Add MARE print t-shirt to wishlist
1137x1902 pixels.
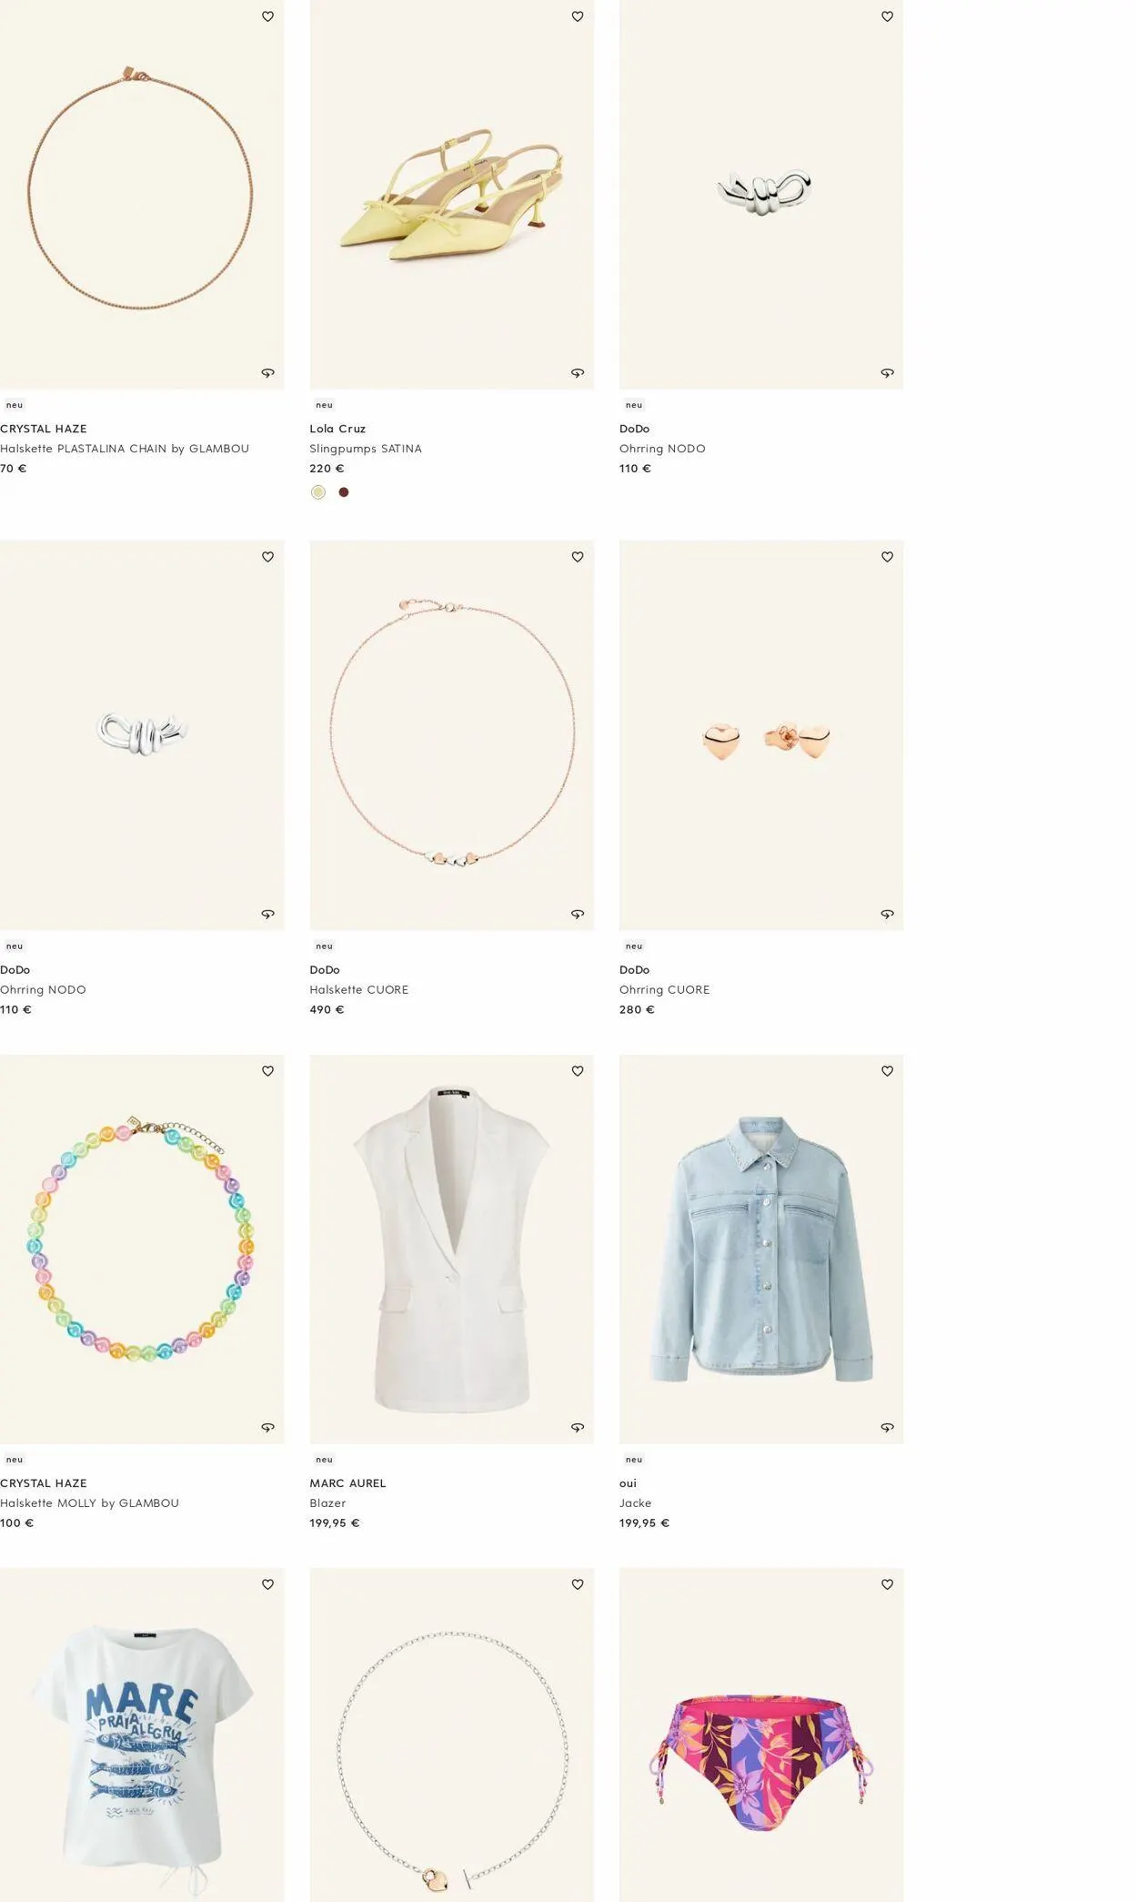[x=267, y=1584]
